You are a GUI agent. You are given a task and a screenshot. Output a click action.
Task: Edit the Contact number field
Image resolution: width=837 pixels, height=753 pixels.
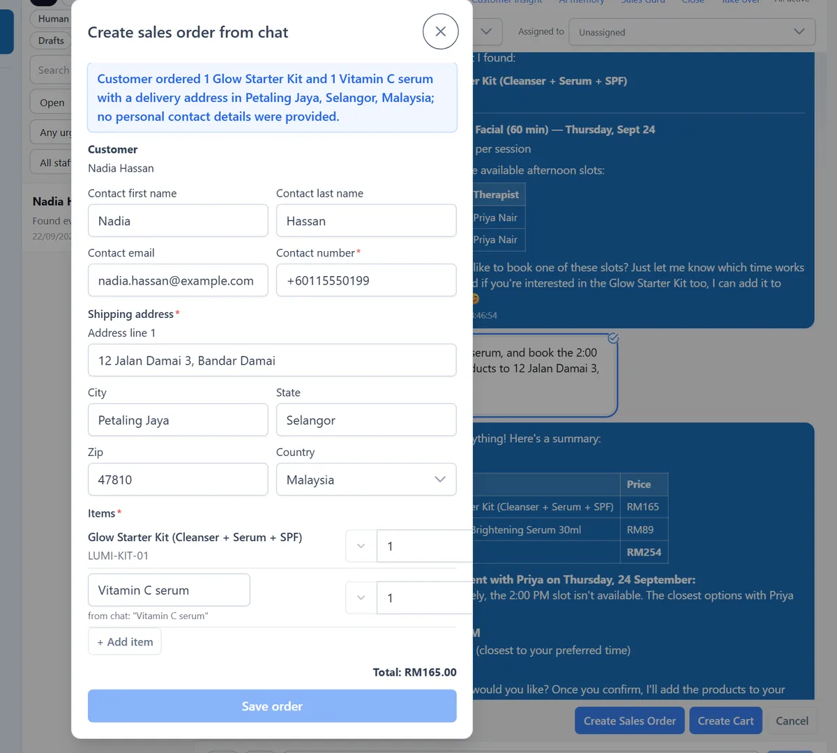coord(366,280)
